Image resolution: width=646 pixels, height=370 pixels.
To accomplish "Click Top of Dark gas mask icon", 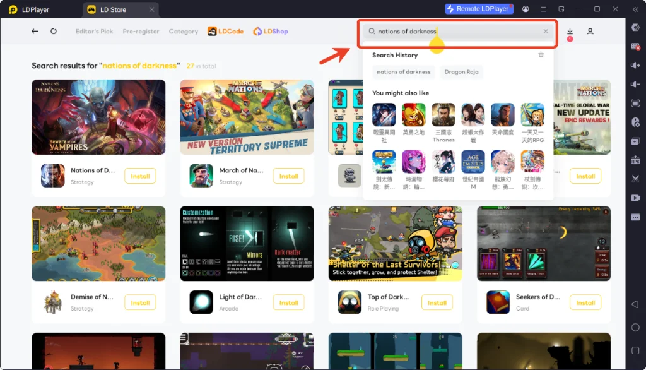I will (349, 302).
